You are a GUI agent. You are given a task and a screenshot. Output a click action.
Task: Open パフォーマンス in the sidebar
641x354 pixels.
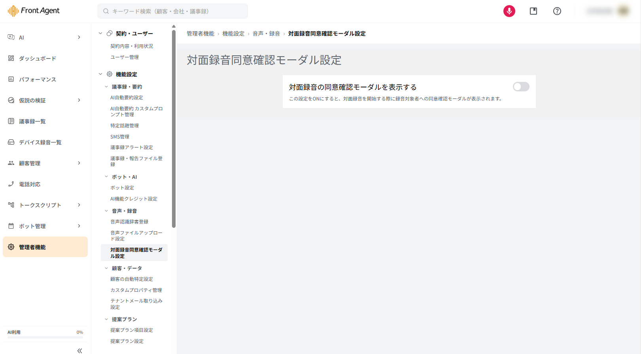(x=45, y=79)
